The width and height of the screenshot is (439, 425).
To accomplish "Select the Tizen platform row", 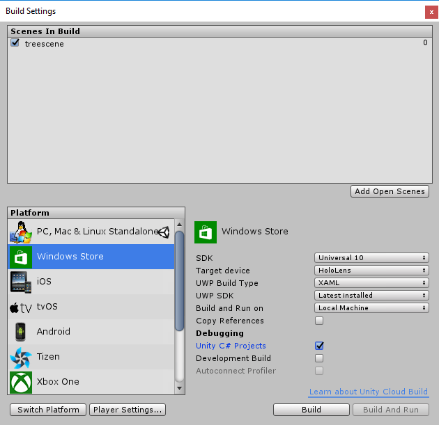I will 91,357.
